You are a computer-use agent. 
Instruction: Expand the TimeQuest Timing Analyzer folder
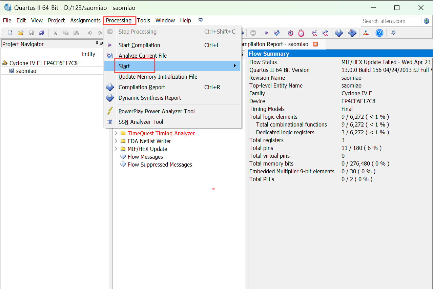pyautogui.click(x=116, y=133)
